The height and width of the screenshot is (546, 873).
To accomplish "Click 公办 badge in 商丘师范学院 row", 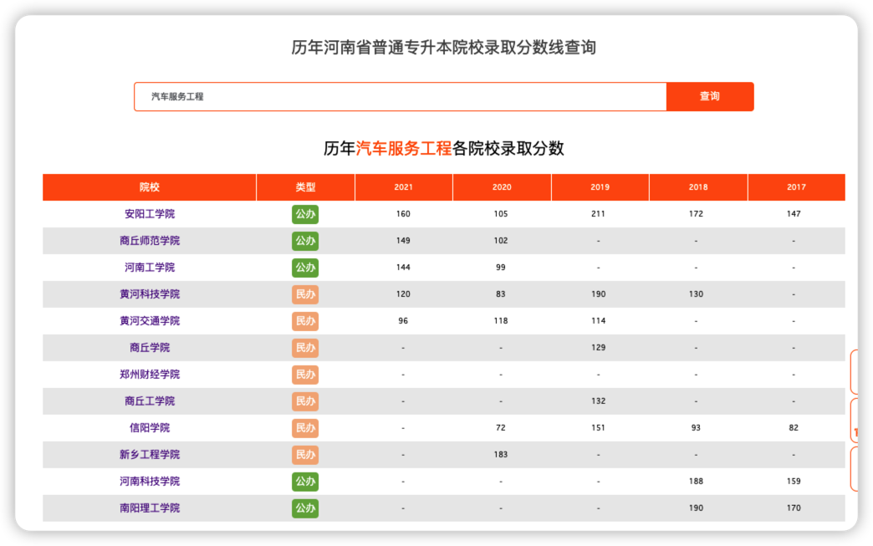I will 305,241.
